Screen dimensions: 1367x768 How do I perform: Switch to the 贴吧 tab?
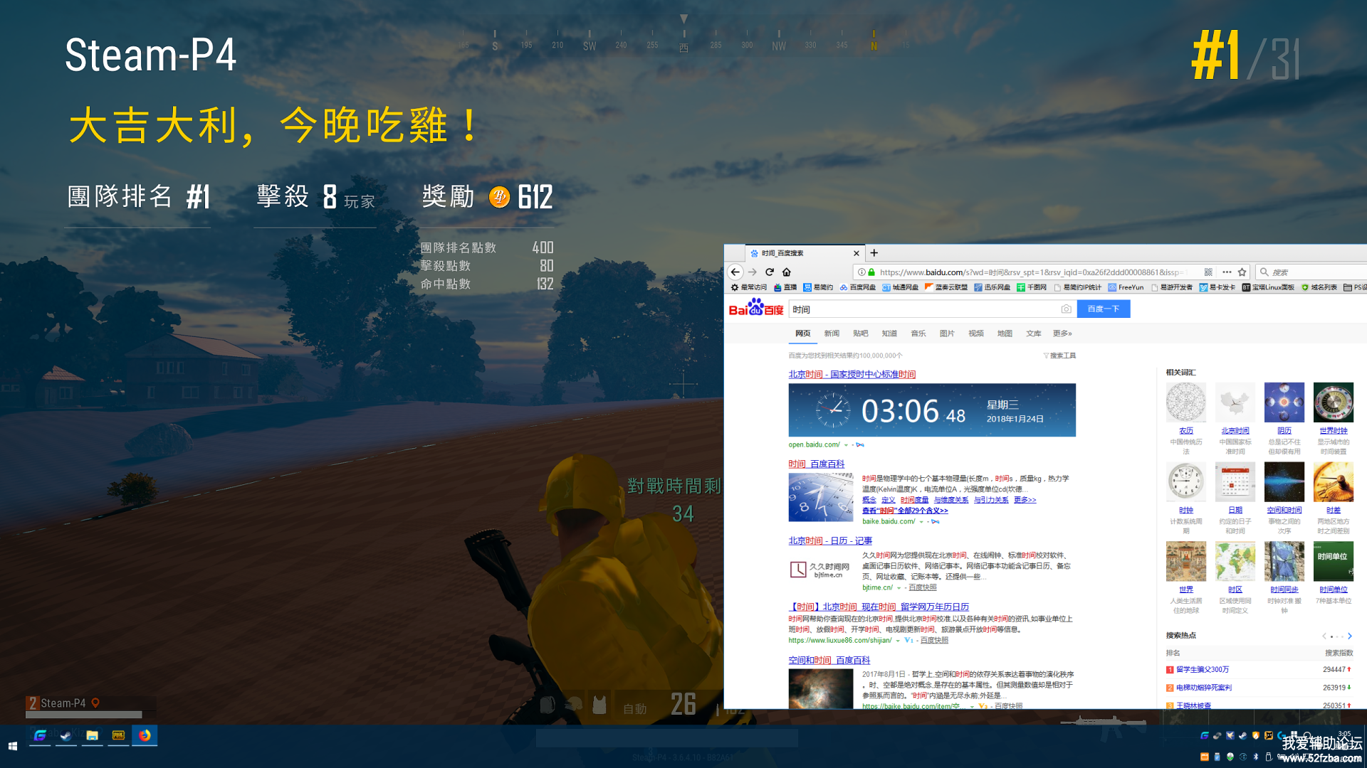click(x=861, y=333)
